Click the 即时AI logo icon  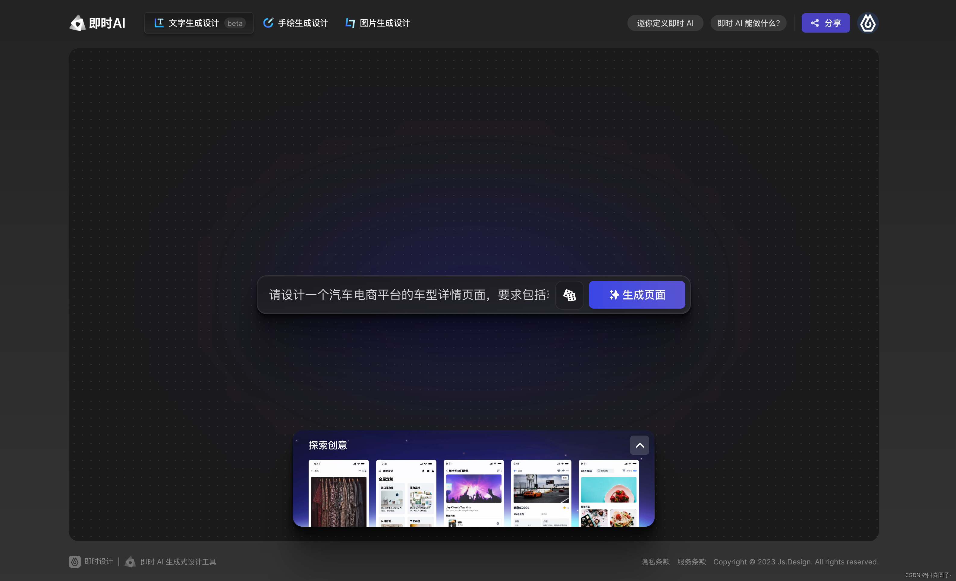click(77, 23)
